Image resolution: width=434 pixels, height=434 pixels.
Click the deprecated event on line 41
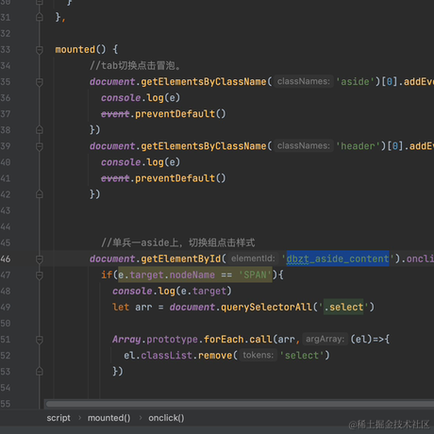[115, 178]
